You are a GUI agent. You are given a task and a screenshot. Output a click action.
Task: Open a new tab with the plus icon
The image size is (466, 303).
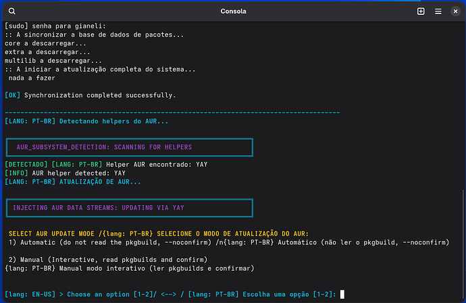[x=421, y=11]
